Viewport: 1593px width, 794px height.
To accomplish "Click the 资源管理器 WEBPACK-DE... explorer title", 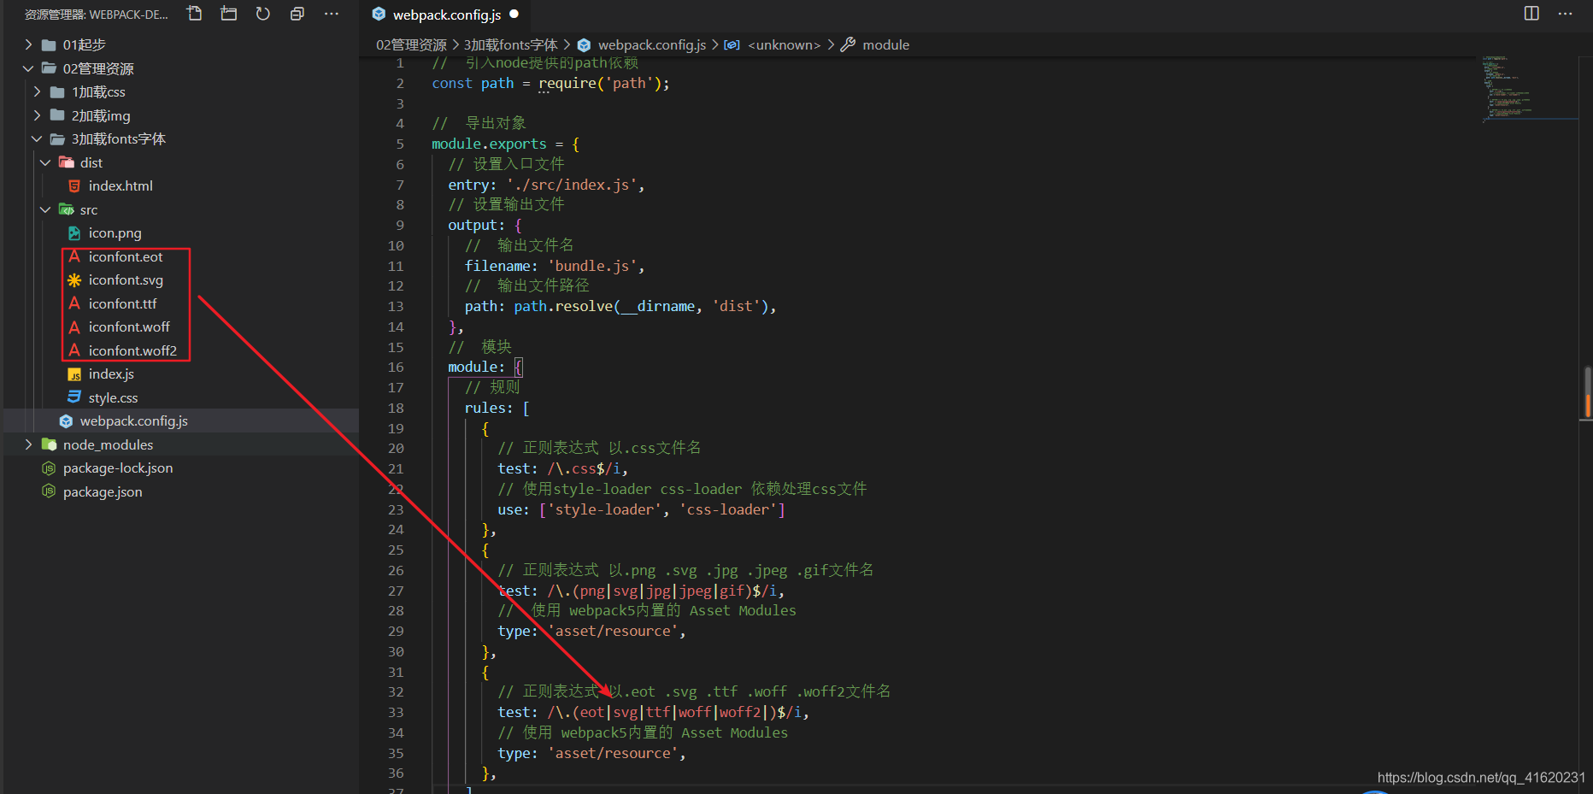I will click(x=97, y=15).
